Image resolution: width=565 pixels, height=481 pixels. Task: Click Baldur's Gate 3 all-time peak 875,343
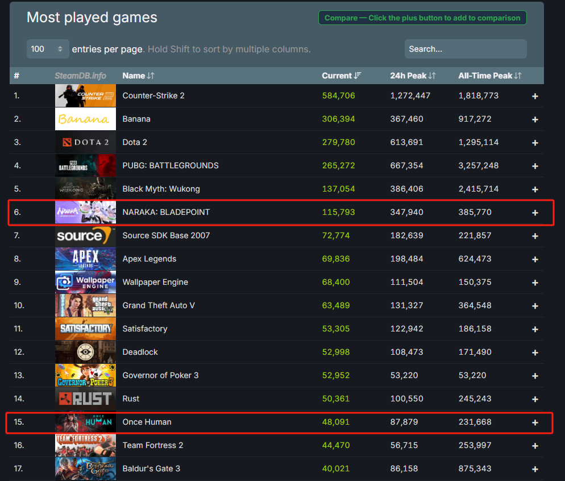pos(475,468)
